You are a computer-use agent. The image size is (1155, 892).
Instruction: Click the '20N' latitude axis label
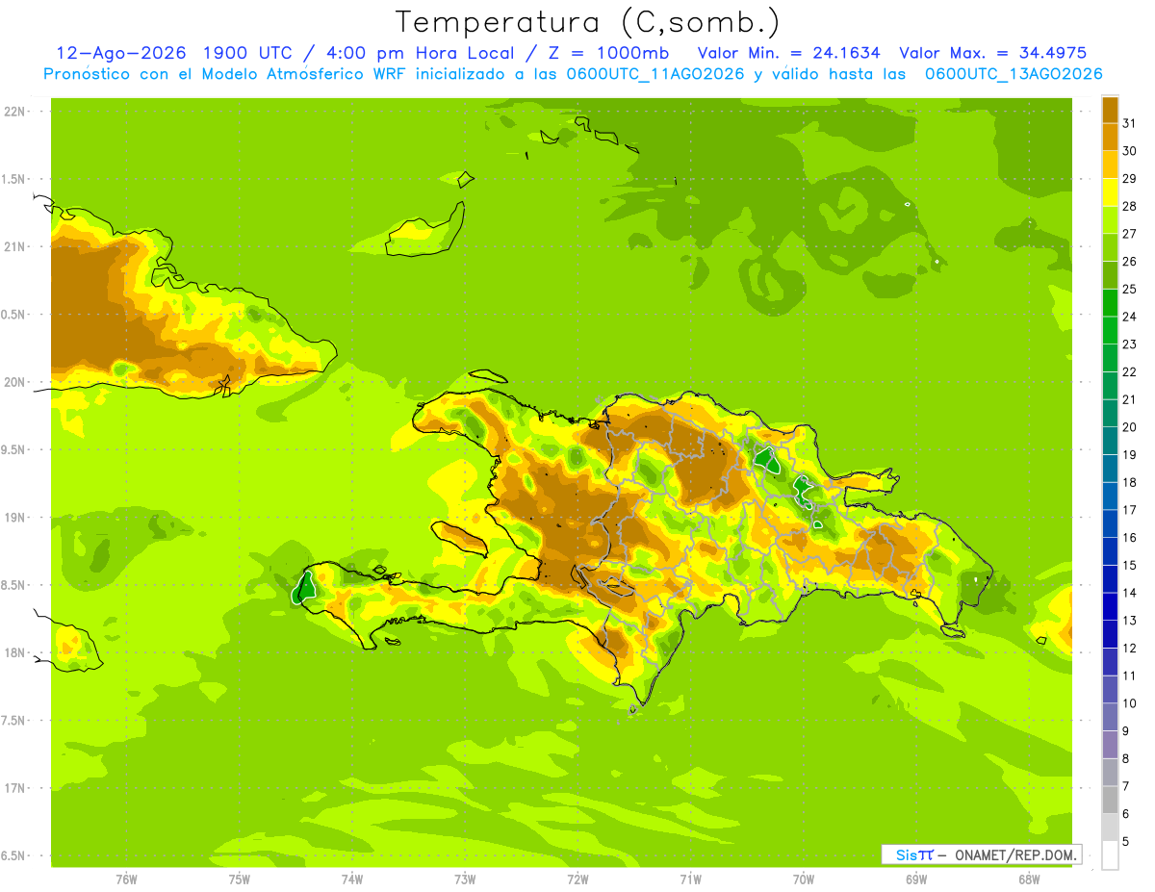pyautogui.click(x=14, y=382)
